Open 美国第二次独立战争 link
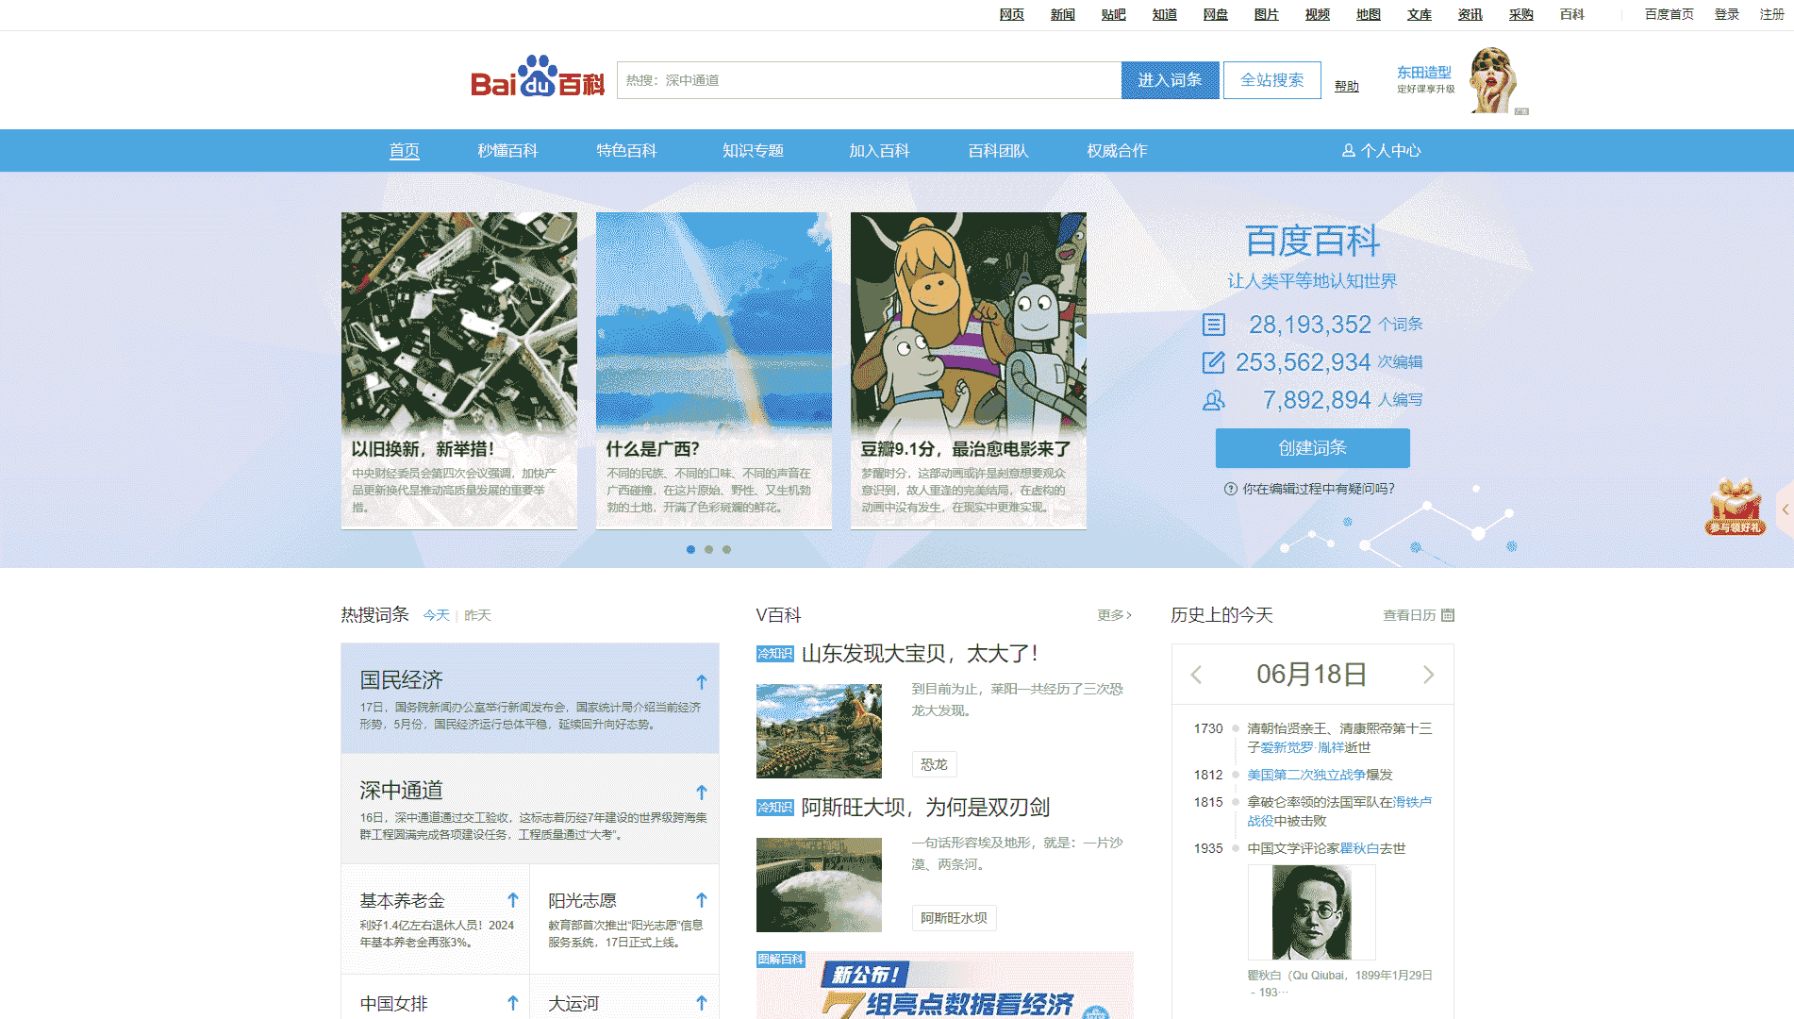1794x1019 pixels. pyautogui.click(x=1306, y=775)
